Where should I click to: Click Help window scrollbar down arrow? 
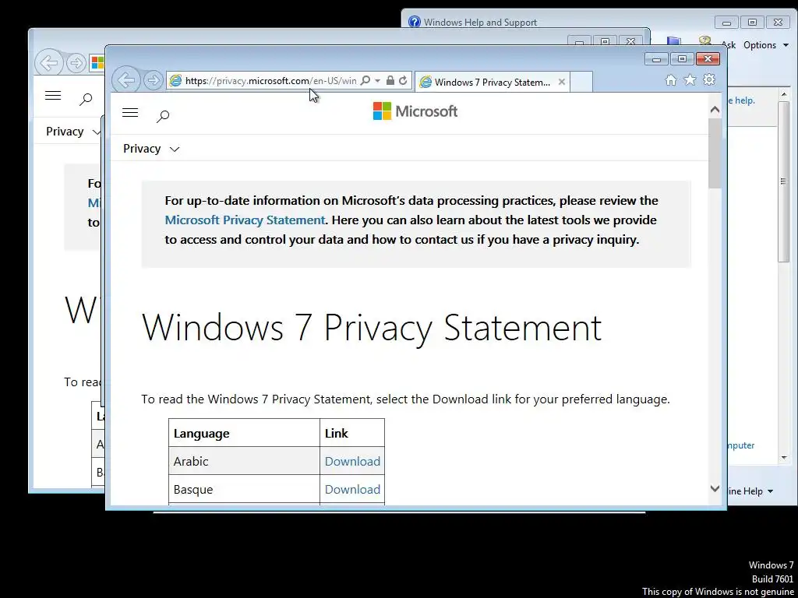coord(784,458)
